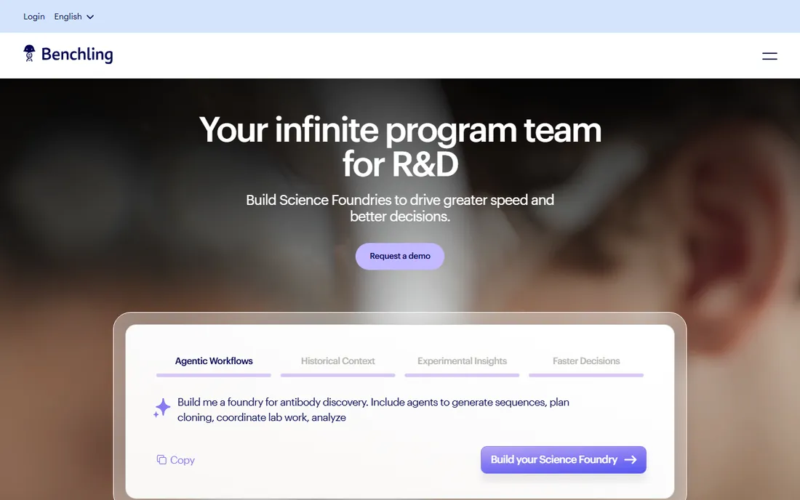The width and height of the screenshot is (800, 500).
Task: Open the Experimental Insights tab
Action: 462,361
